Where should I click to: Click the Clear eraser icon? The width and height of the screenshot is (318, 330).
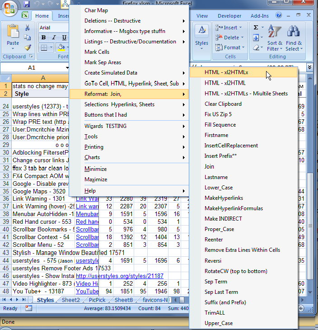point(256,48)
